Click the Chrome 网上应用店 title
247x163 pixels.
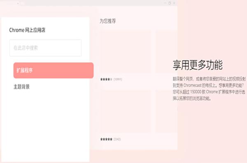27,30
